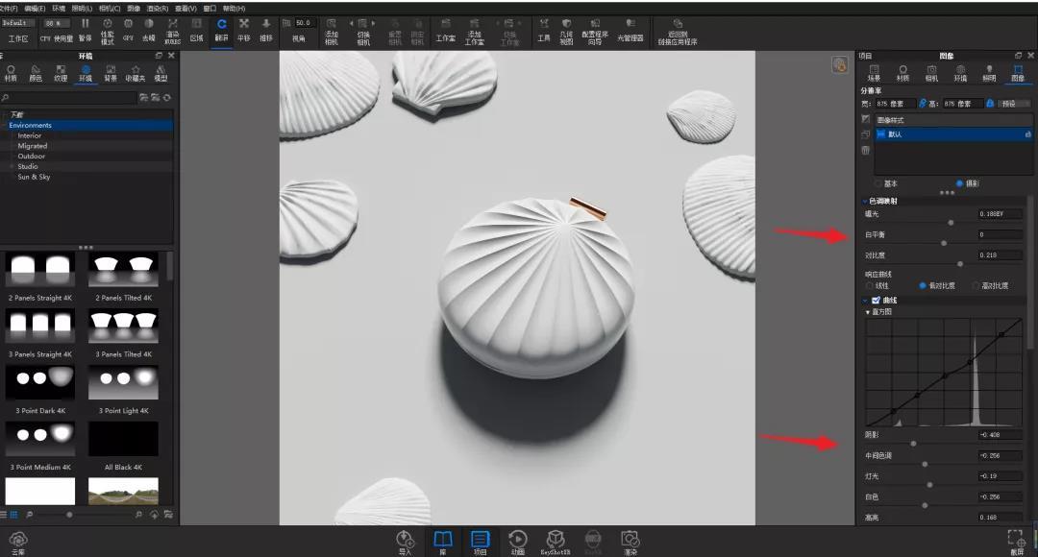The height and width of the screenshot is (557, 1038).
Task: Adjust the Contrast (对比度) slider handle
Action: [960, 264]
